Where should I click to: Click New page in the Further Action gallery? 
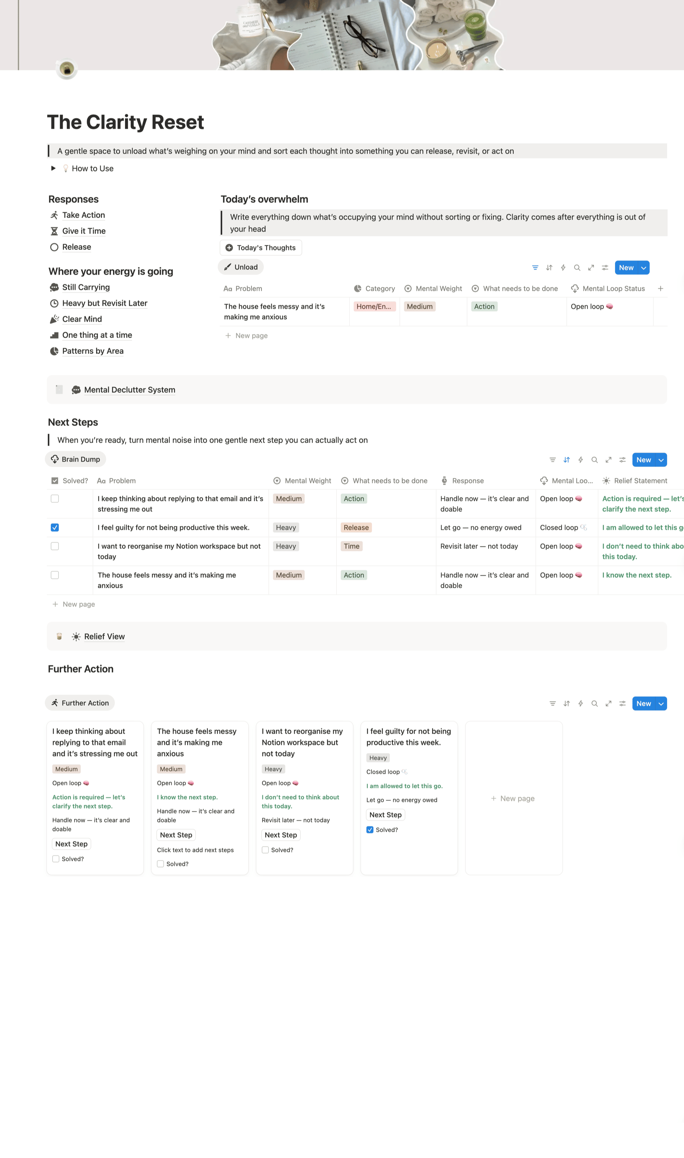click(513, 798)
